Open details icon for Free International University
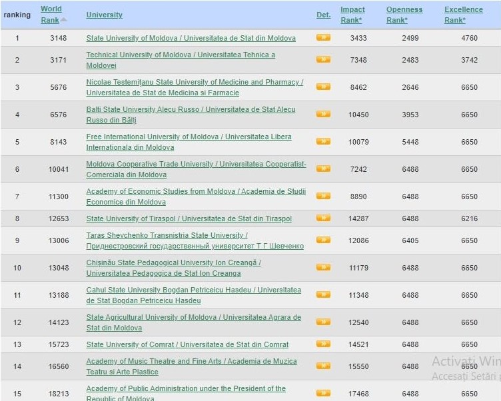This screenshot has width=501, height=401. [x=323, y=141]
